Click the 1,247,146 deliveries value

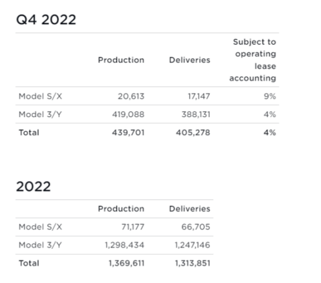(193, 245)
